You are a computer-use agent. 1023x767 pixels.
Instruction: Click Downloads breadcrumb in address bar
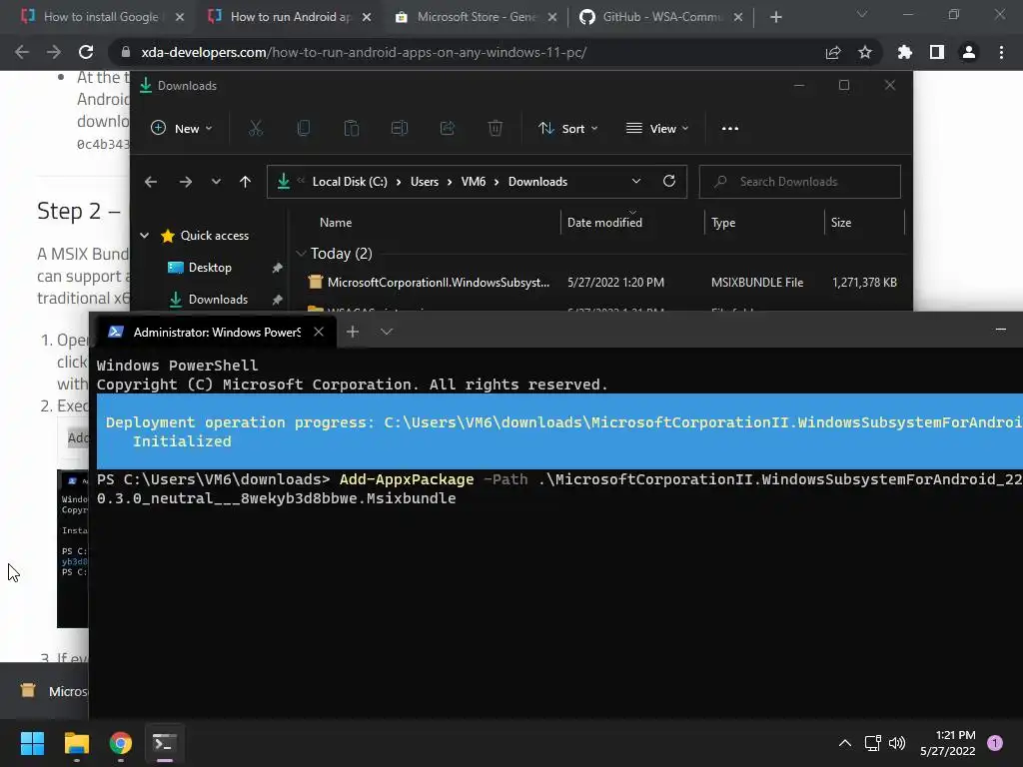537,182
